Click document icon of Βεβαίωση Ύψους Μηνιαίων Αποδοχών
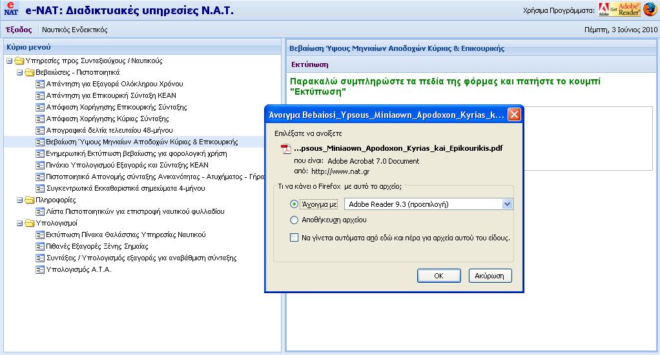This screenshot has width=660, height=355. pyautogui.click(x=40, y=142)
